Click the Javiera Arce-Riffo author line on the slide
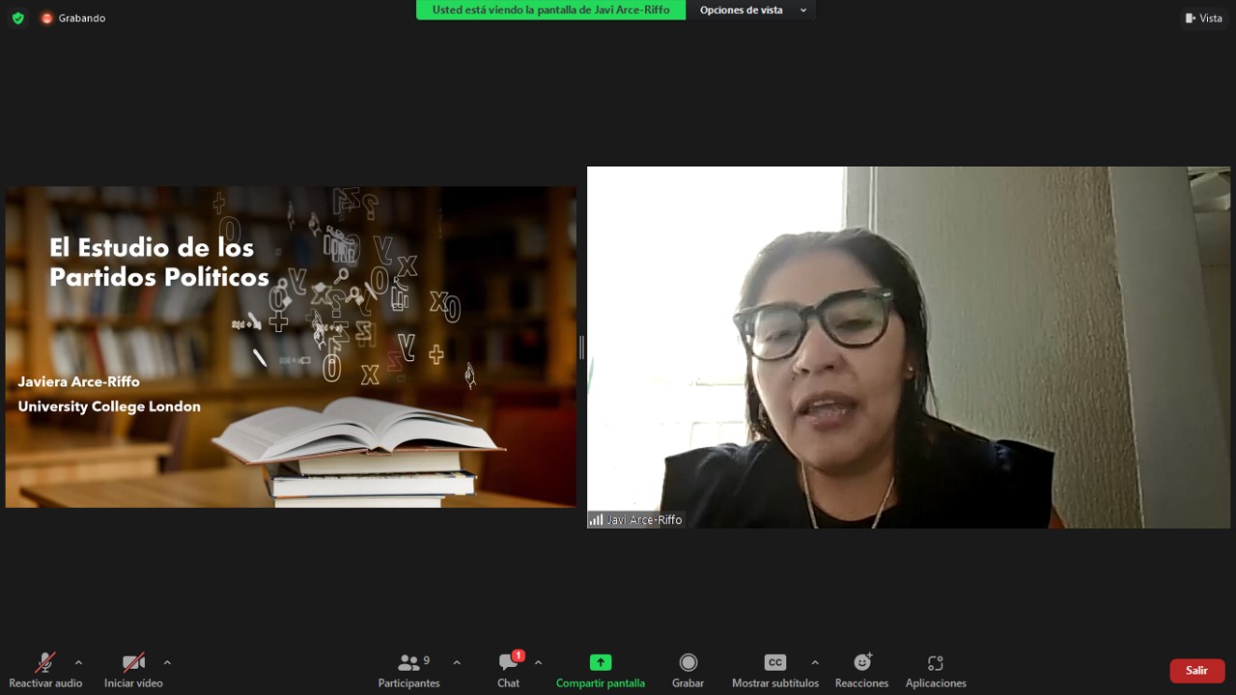The width and height of the screenshot is (1236, 695). point(79,381)
